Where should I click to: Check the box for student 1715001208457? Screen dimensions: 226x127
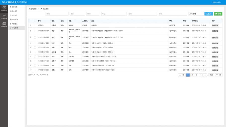click(x=35, y=31)
